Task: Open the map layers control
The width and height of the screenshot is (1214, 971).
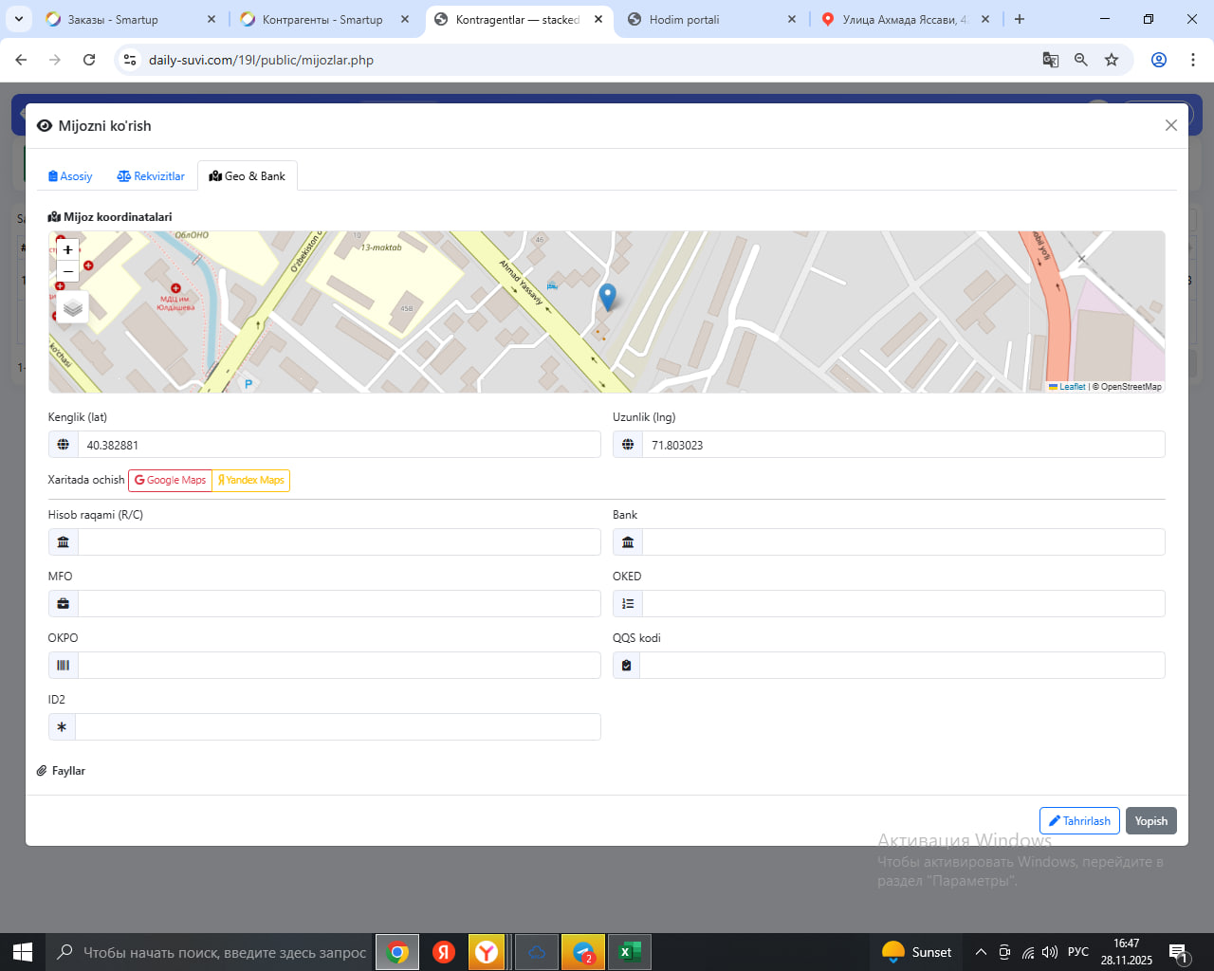Action: (x=73, y=307)
